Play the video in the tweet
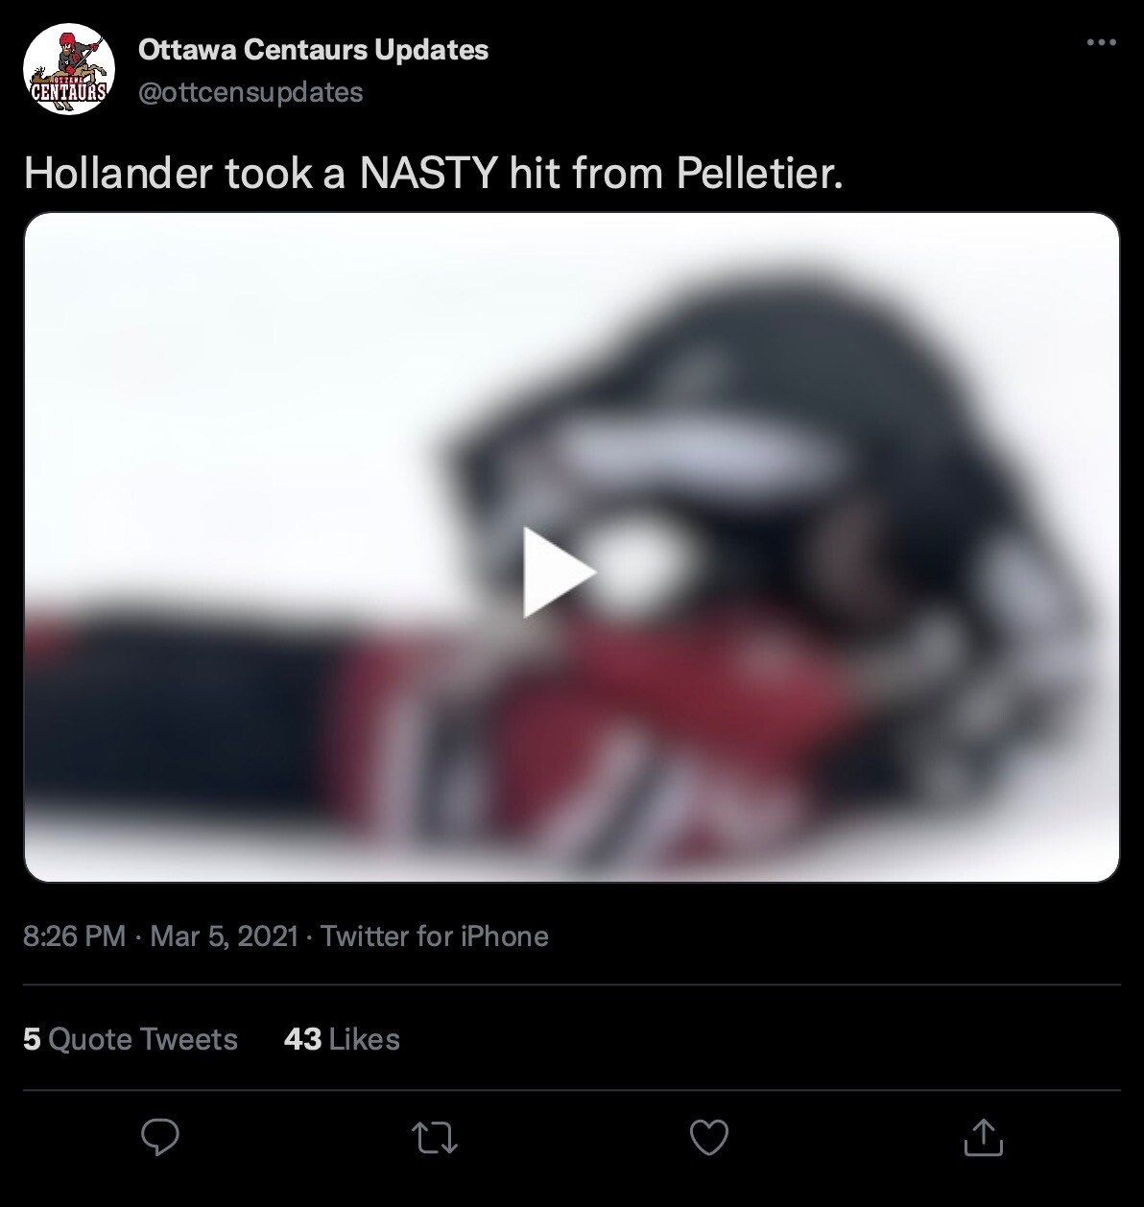Screen dimensions: 1144x1207 [x=560, y=572]
